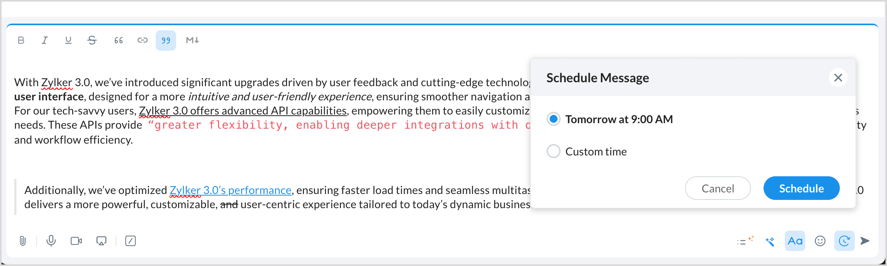Open the slash commands icon
The width and height of the screenshot is (887, 266).
[131, 241]
